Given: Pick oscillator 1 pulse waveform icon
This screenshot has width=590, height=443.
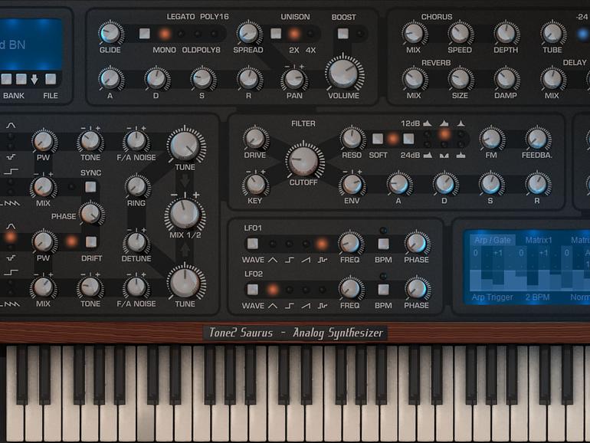Looking at the screenshot, I should coord(11,172).
